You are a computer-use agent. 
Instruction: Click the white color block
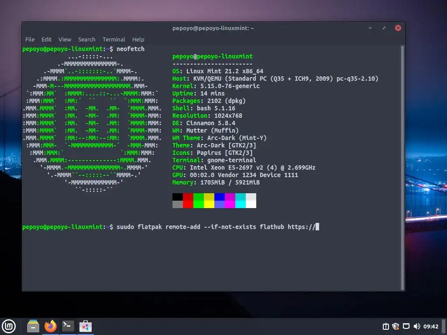251,204
